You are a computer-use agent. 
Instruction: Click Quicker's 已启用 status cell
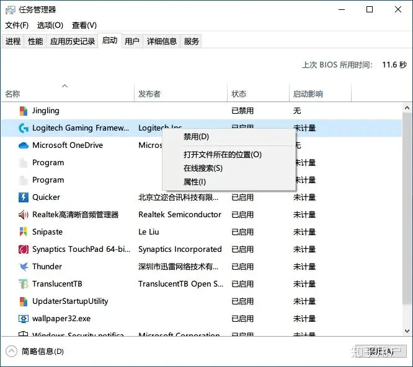click(242, 197)
